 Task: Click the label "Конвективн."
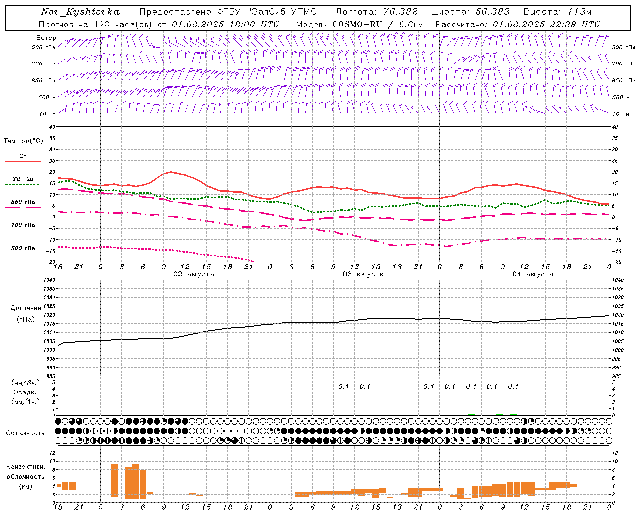25,467
